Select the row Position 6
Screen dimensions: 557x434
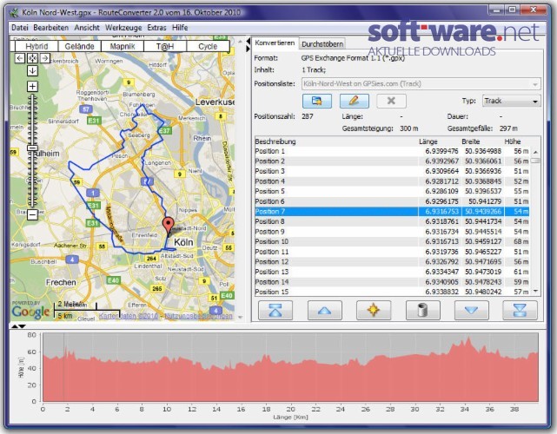click(392, 201)
